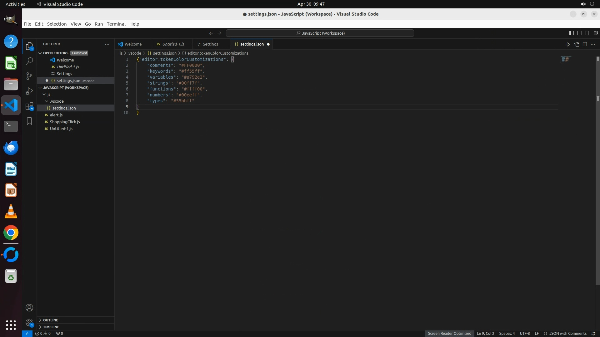Open Source Control view
Viewport: 600px width, 337px height.
(29, 76)
